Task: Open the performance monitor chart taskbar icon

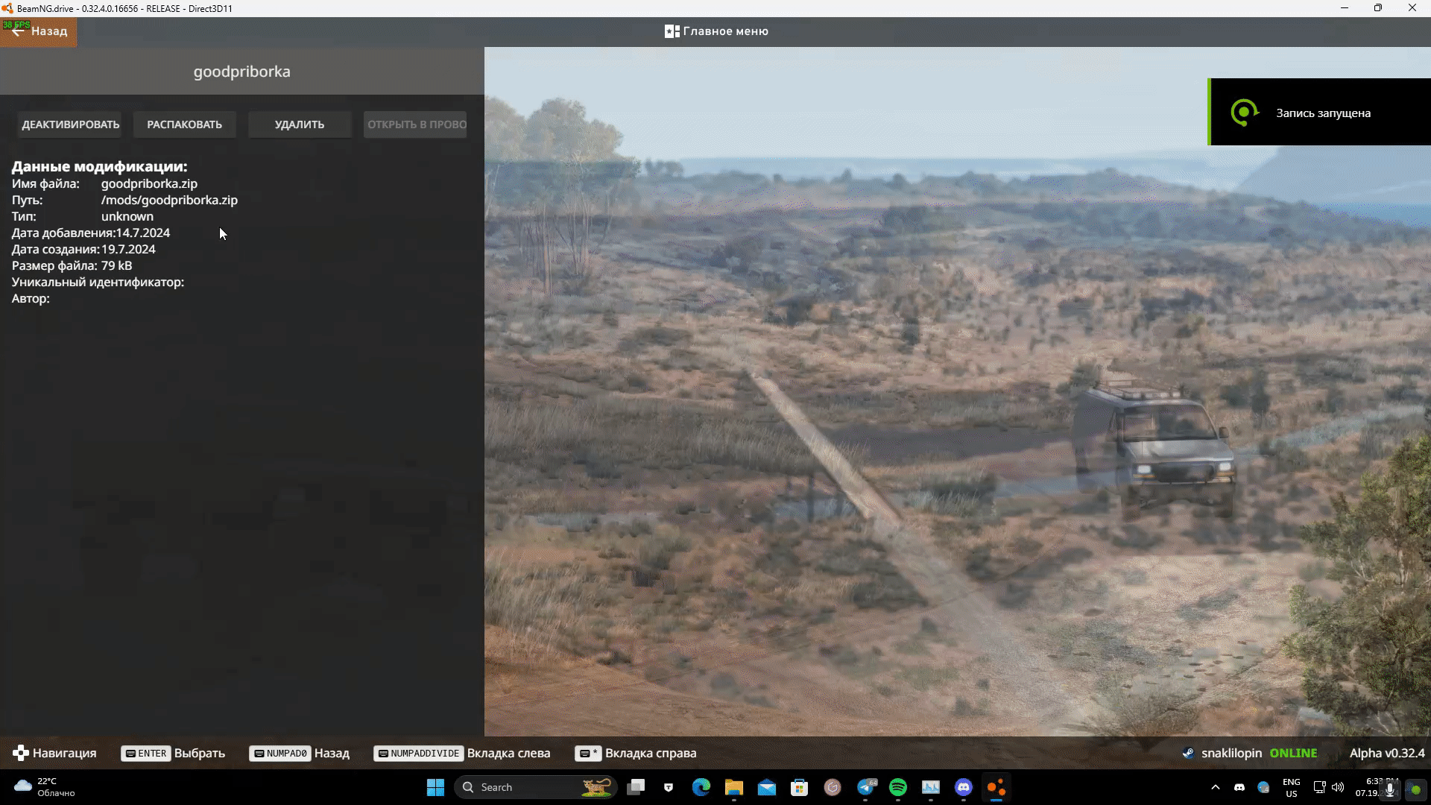Action: point(931,787)
